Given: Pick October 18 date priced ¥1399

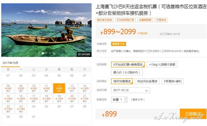Looking at the screenshot, I should click(46, 98).
